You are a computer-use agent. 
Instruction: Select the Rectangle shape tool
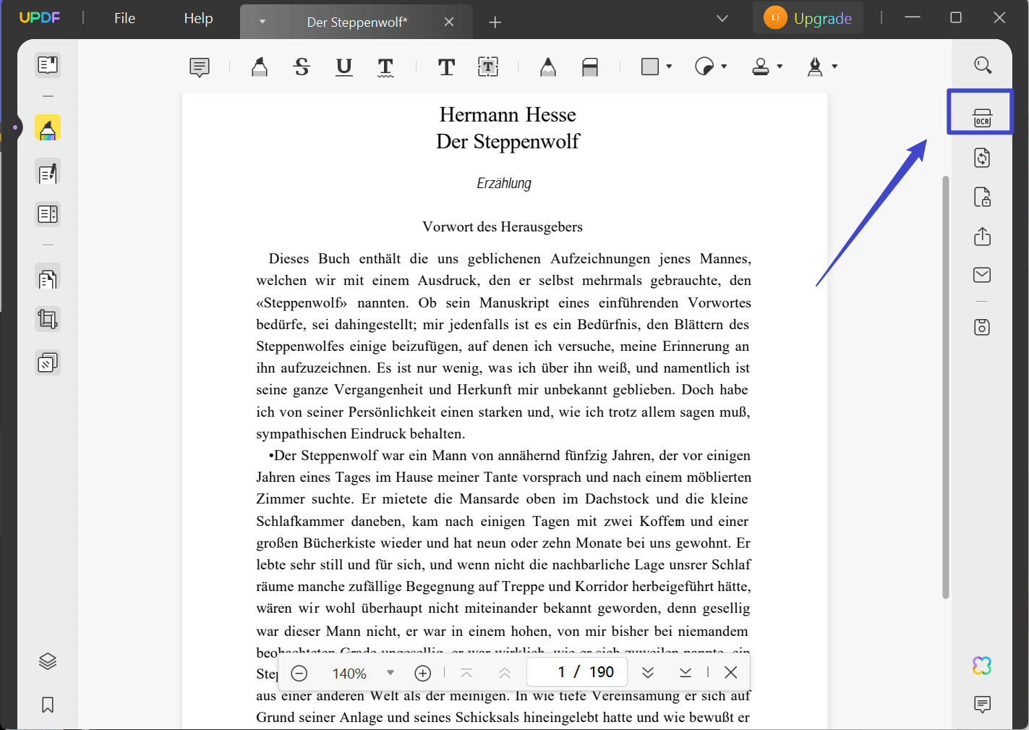(650, 67)
